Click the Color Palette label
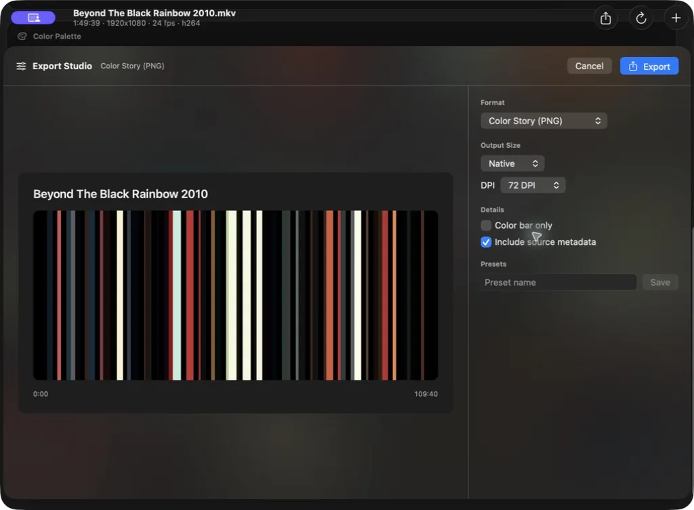The height and width of the screenshot is (510, 694). [x=57, y=37]
